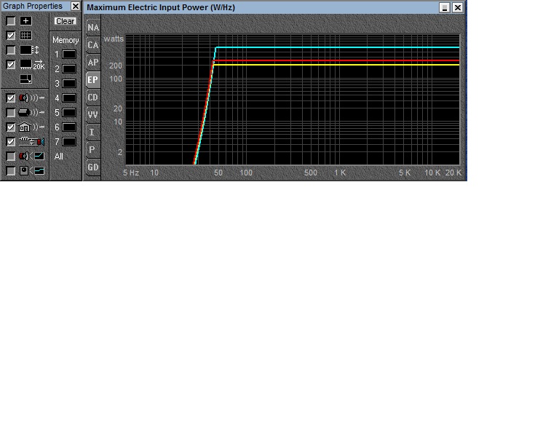Screen dimensions: 559x447
Task: Click the '200' watts axis label
Action: 116,66
